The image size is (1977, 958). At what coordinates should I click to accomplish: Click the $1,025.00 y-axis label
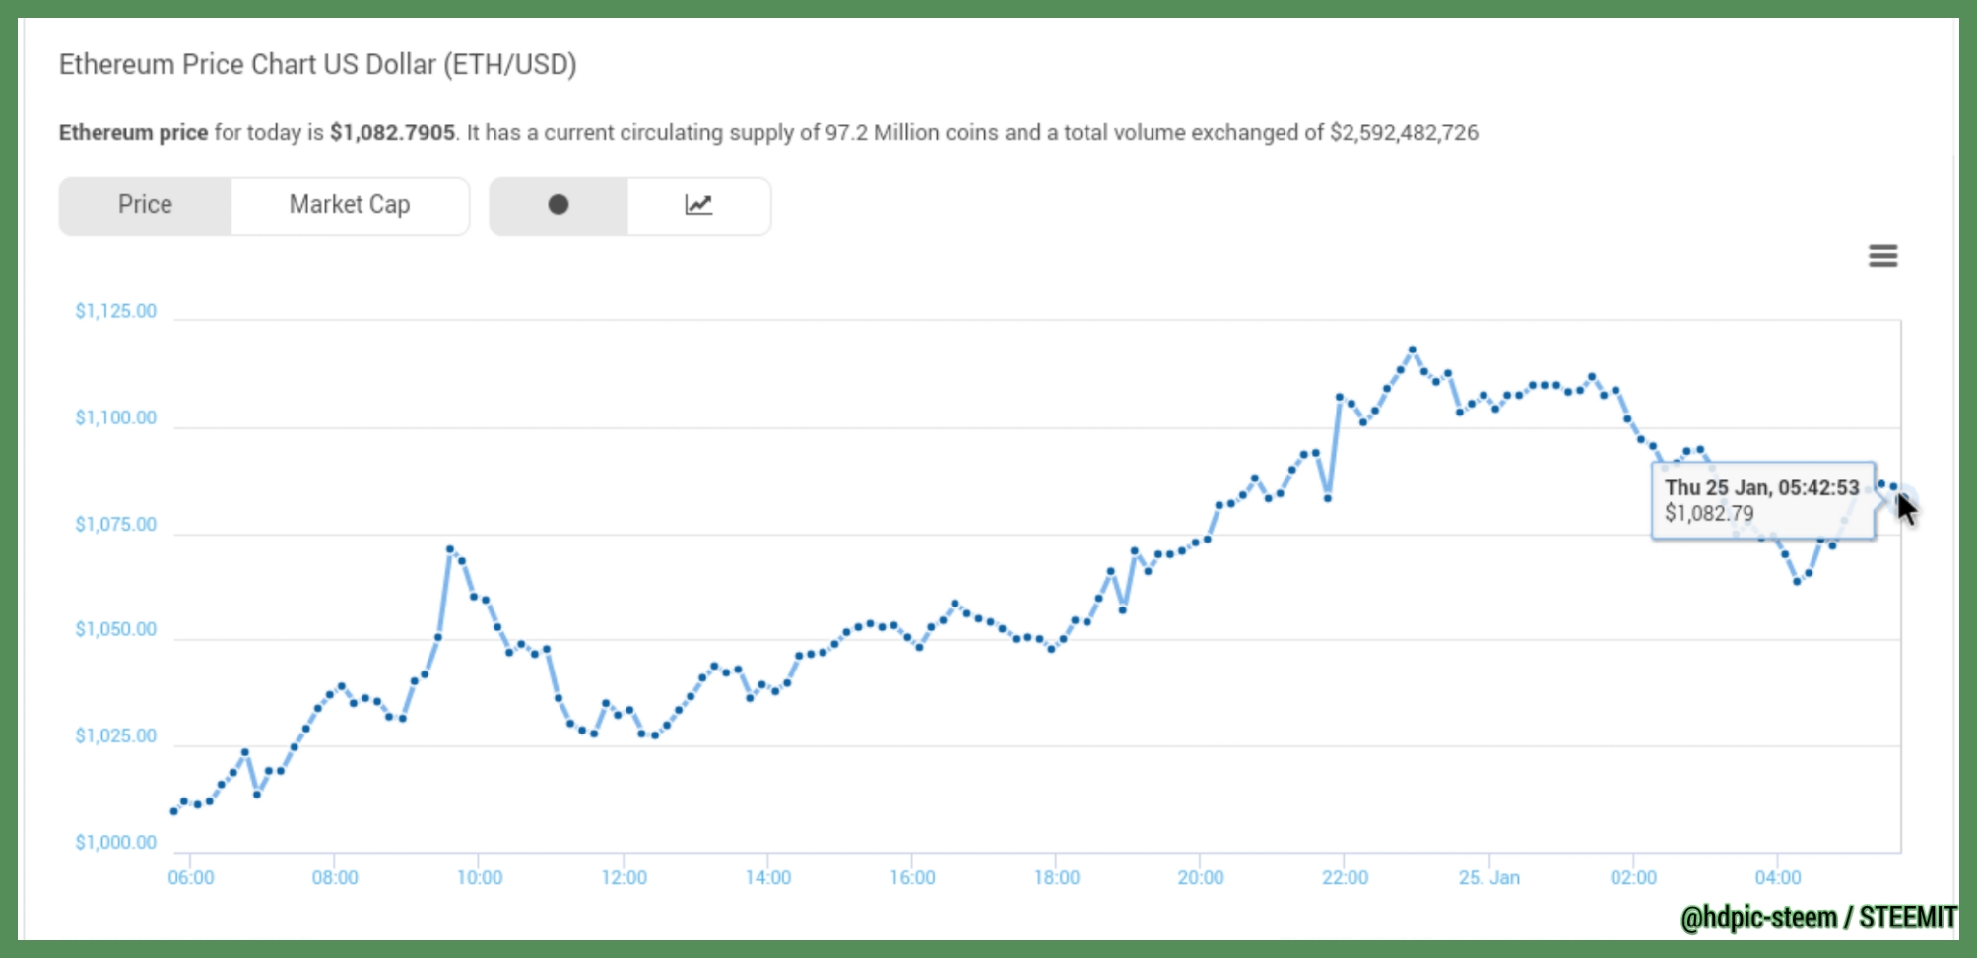[116, 735]
